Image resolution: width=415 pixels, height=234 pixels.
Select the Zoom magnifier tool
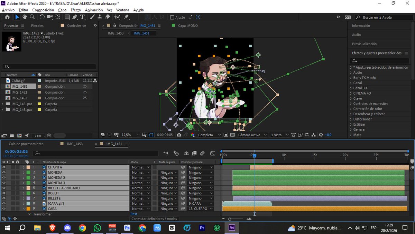pos(32,17)
